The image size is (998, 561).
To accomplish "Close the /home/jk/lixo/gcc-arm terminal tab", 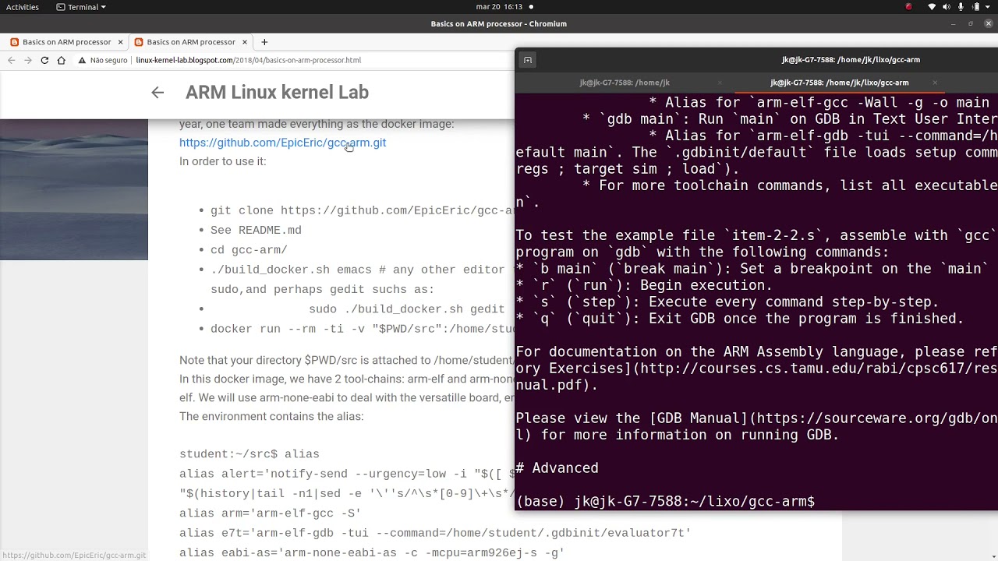I will 935,83.
